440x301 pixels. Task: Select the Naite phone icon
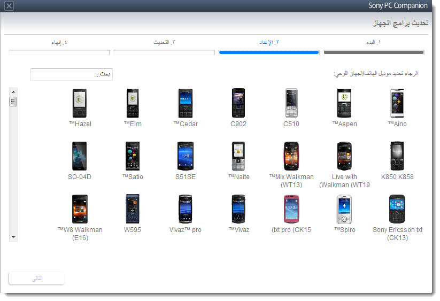click(x=238, y=156)
